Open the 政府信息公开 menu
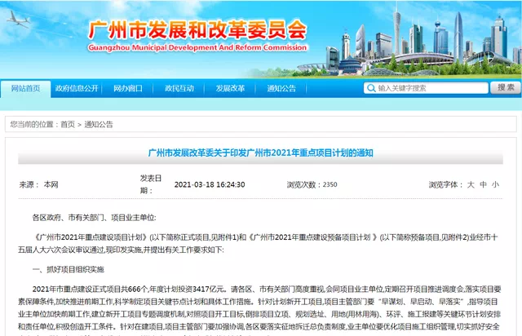522x336 pixels. [x=77, y=89]
